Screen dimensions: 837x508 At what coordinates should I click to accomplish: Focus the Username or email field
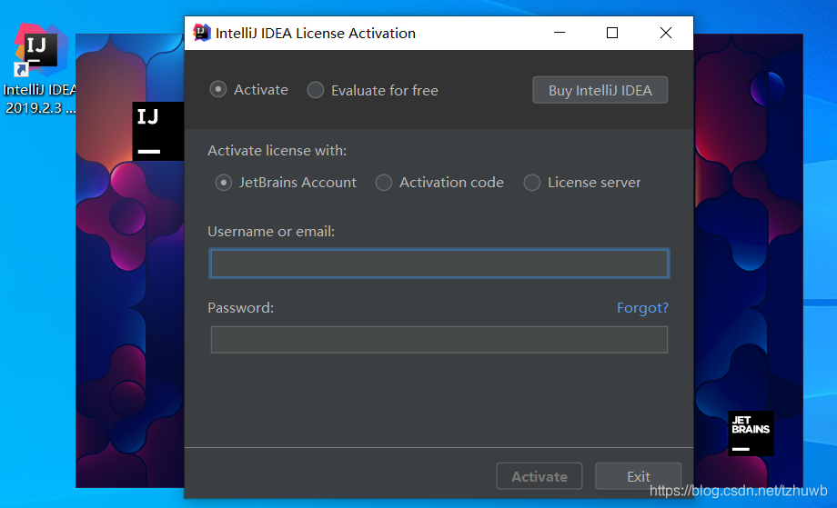439,264
